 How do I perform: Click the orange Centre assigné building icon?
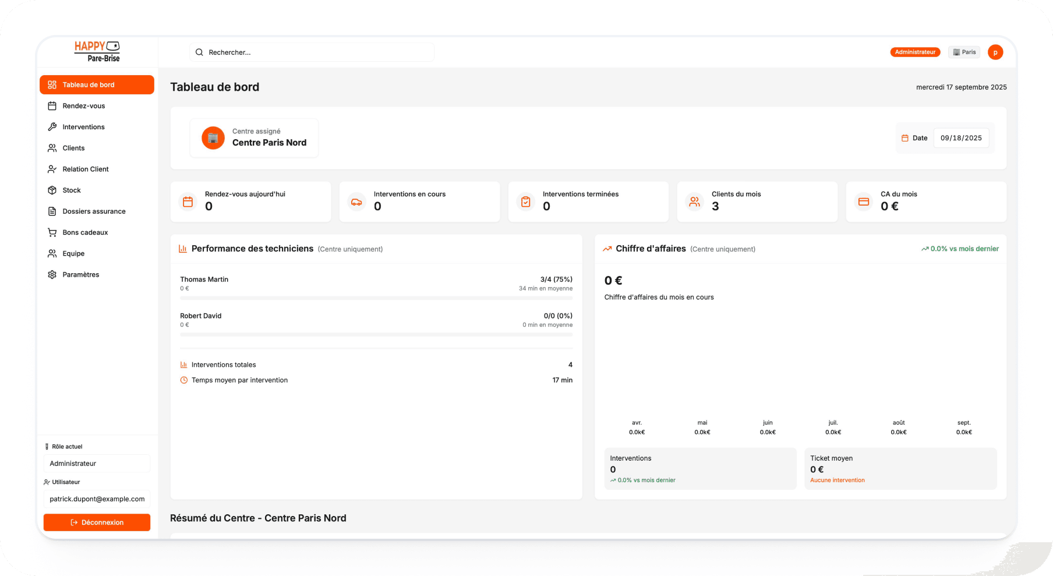pyautogui.click(x=213, y=138)
